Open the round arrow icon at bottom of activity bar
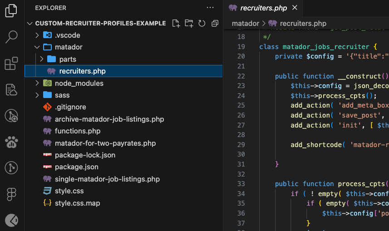The height and width of the screenshot is (231, 389). coord(11,220)
